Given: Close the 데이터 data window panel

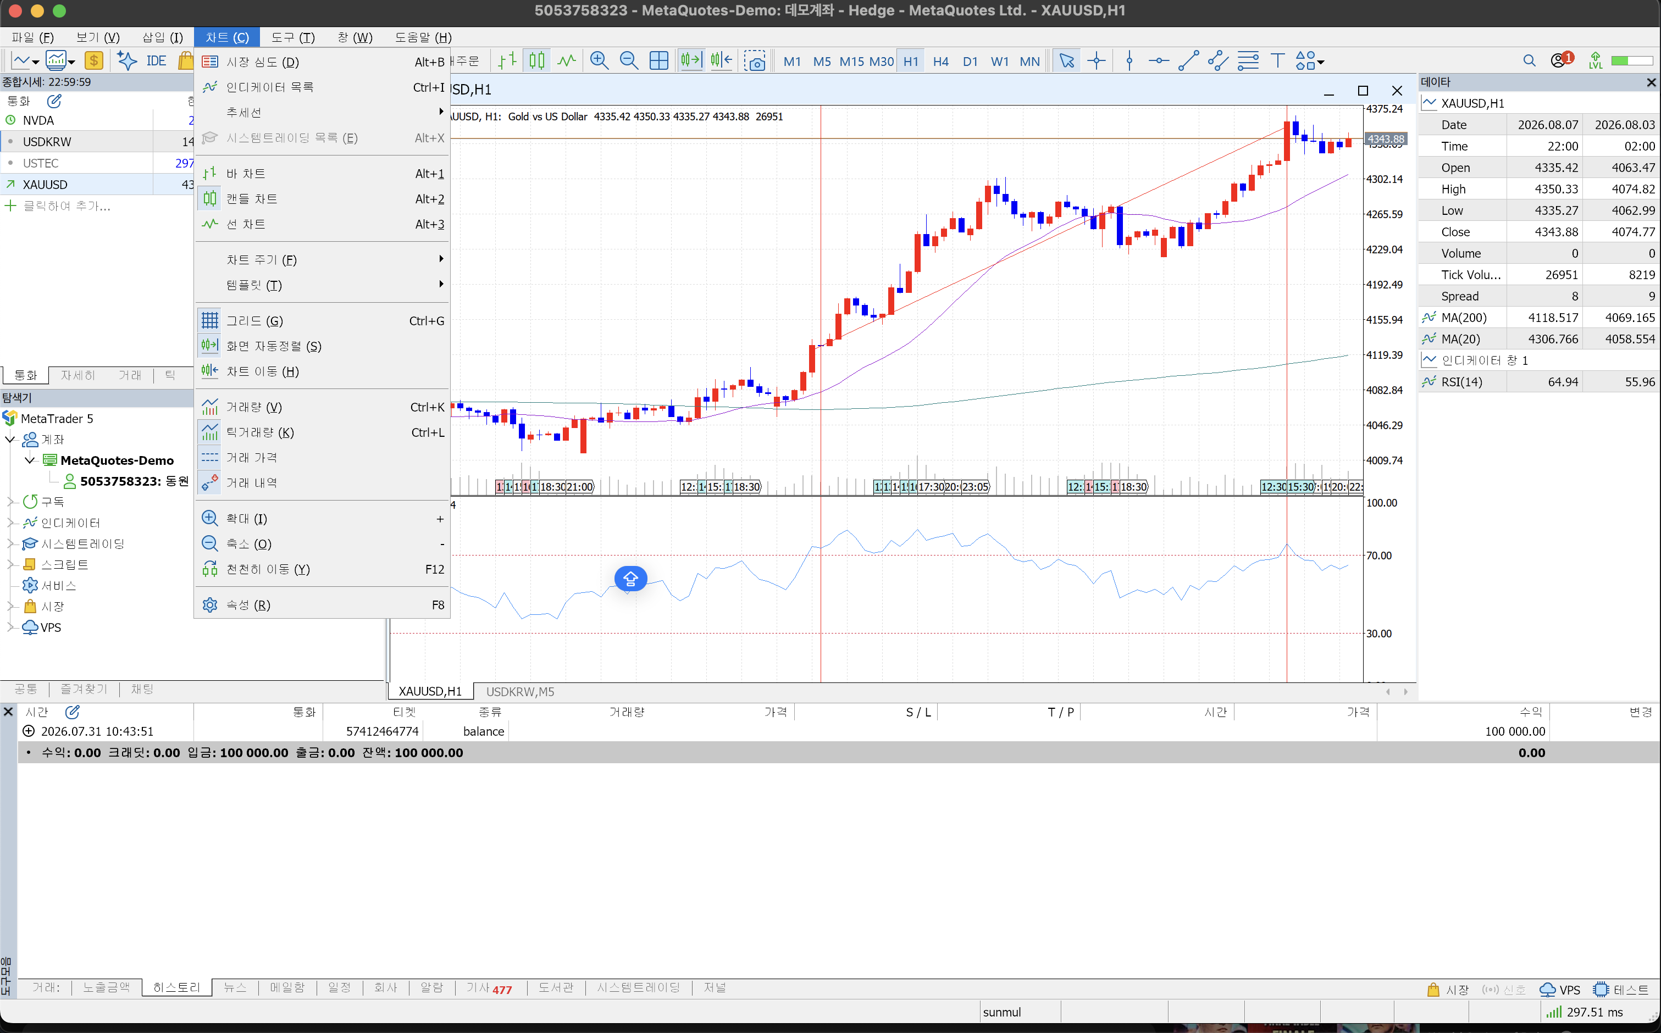Looking at the screenshot, I should click(x=1651, y=82).
